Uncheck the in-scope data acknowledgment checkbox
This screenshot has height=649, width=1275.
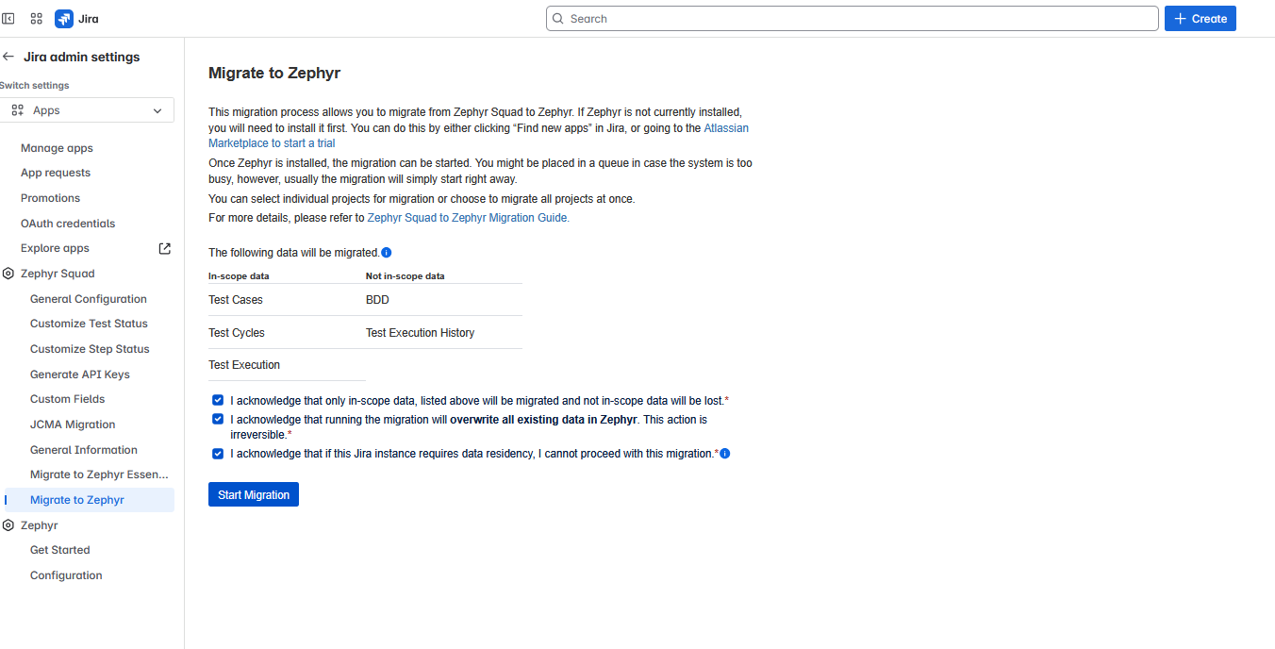[x=218, y=400]
